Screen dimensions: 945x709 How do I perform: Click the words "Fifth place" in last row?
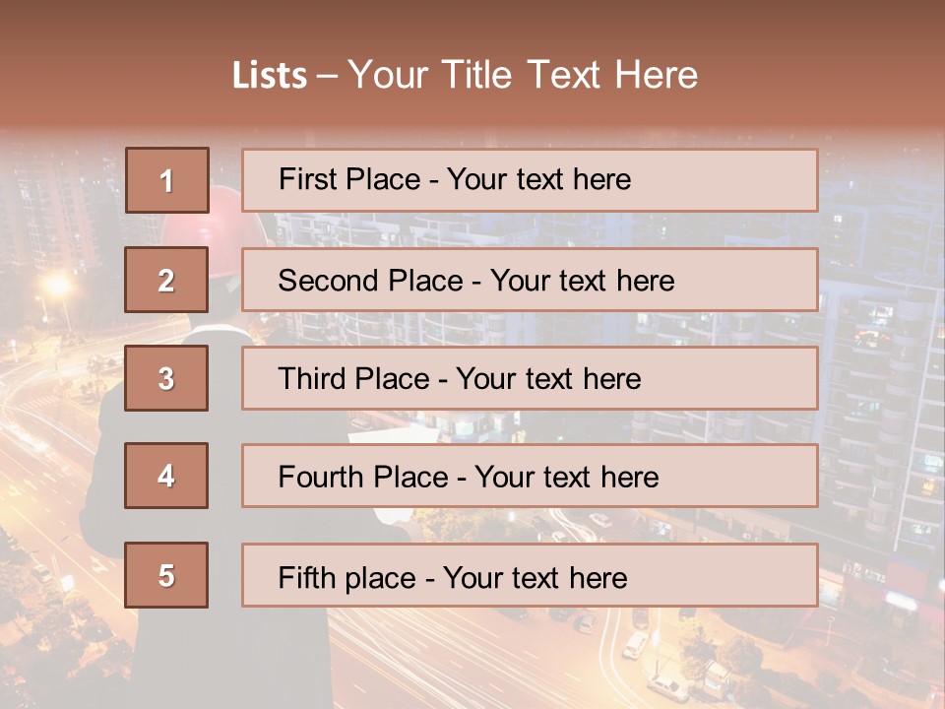[x=346, y=578]
